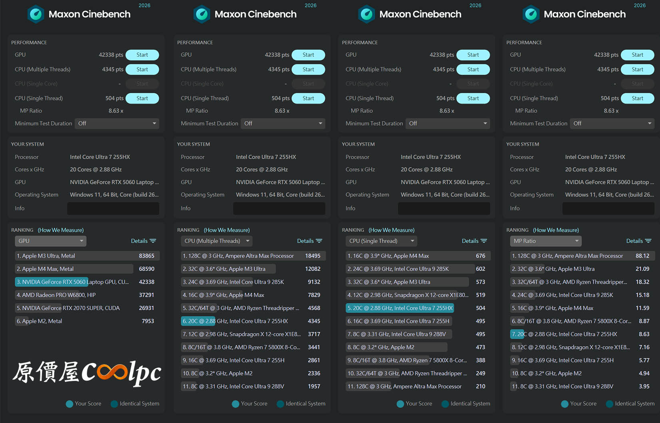Start the GPU test in the GPU-ranking panel
660x423 pixels.
tap(142, 55)
